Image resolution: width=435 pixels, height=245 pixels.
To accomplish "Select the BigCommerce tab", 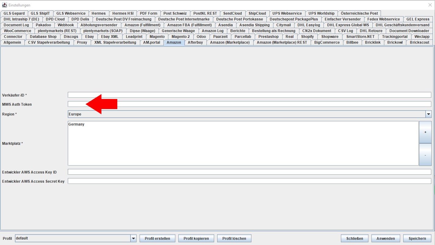I will click(327, 42).
